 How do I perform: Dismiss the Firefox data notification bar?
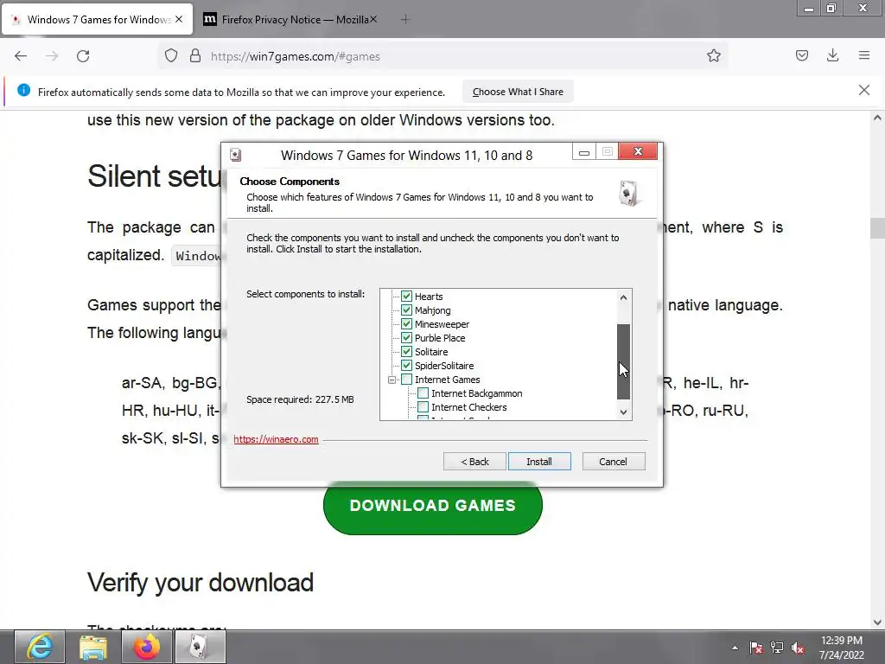tap(864, 90)
